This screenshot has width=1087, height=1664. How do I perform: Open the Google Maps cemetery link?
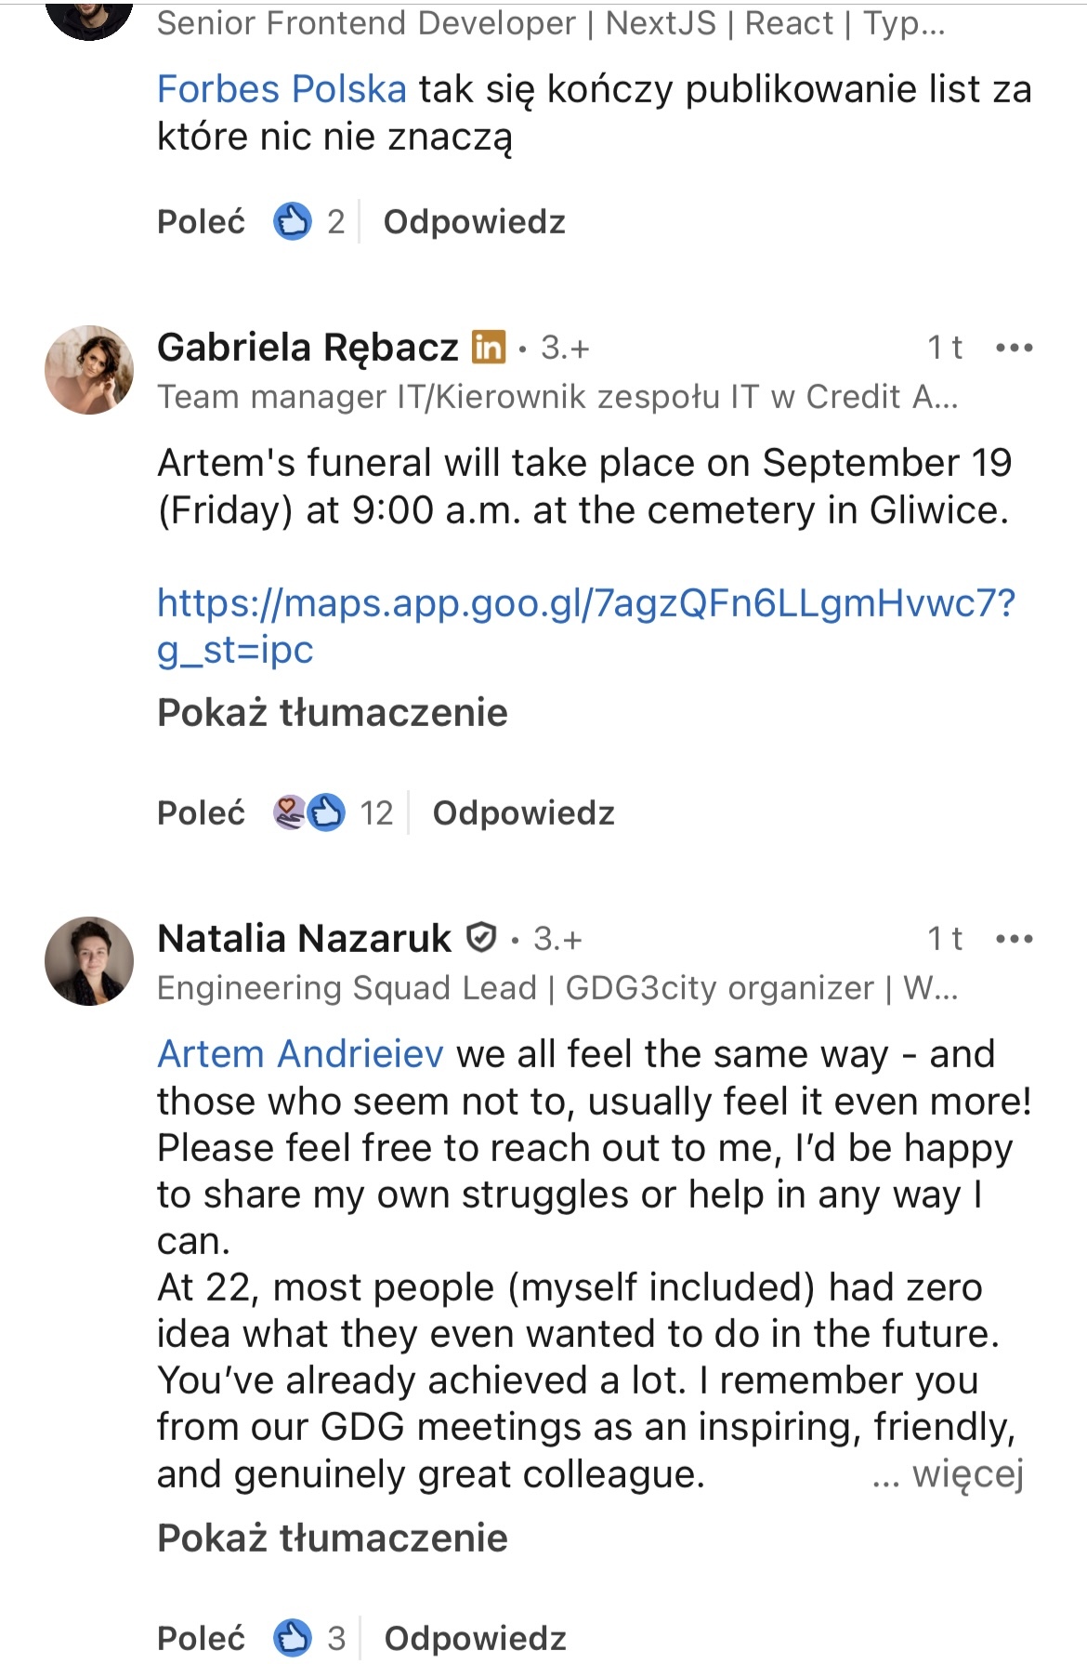click(x=585, y=604)
